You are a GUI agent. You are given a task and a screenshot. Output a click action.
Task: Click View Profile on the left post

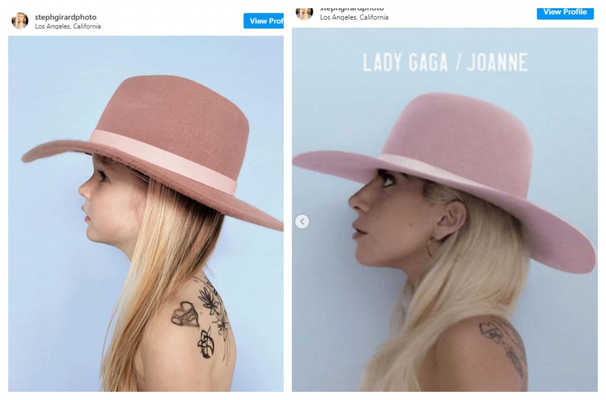tap(264, 21)
